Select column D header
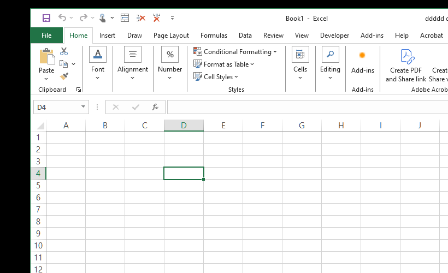This screenshot has width=448, height=273. [184, 126]
